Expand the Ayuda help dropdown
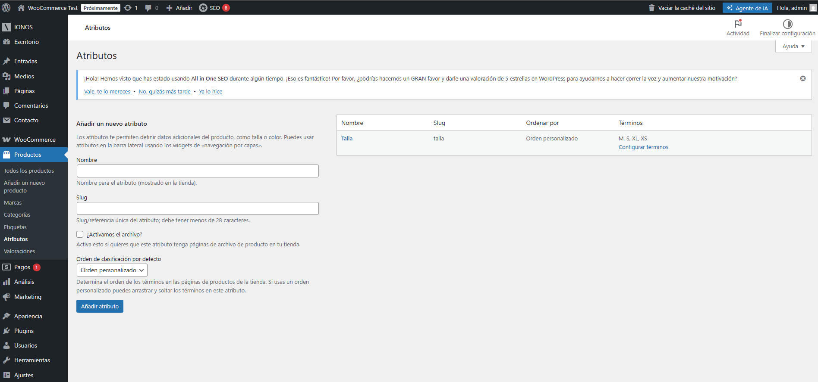Viewport: 818px width, 382px height. pos(793,47)
